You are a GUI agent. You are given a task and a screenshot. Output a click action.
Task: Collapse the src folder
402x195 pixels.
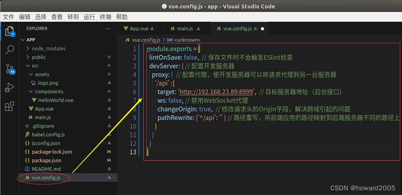coord(28,66)
